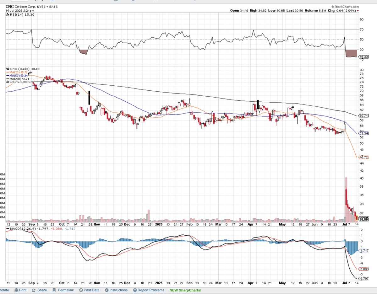
Task: Click the 53.34 price axis tag
Action: click(x=363, y=133)
